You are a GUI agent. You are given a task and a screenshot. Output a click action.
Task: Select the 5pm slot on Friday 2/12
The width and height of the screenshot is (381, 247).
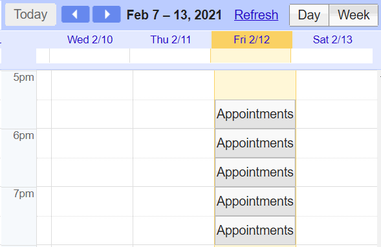point(255,85)
